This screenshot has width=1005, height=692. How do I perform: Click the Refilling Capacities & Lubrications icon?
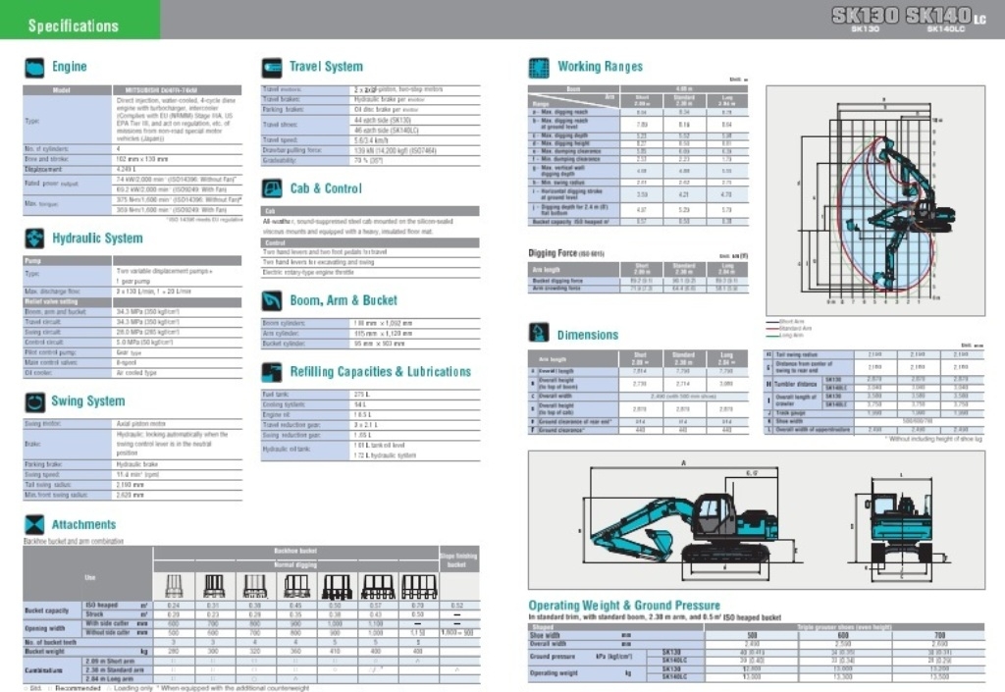pyautogui.click(x=272, y=372)
